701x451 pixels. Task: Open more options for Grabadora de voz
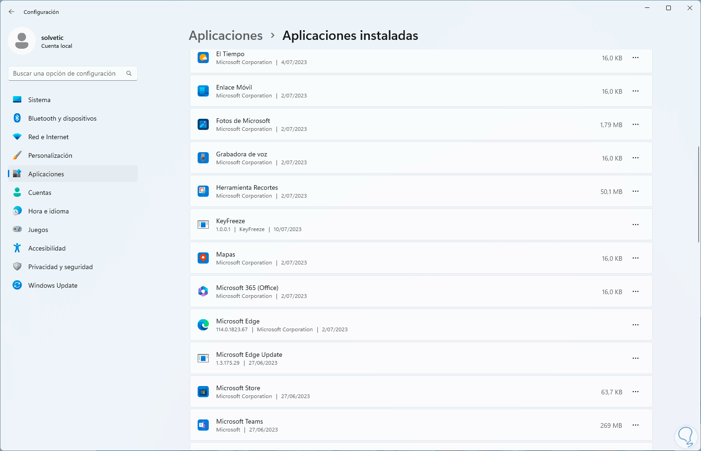[636, 158]
